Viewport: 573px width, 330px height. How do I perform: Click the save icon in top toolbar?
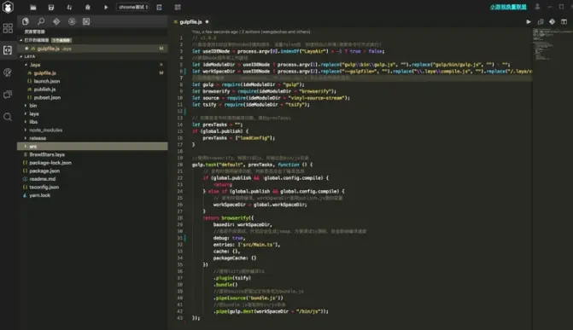point(50,8)
